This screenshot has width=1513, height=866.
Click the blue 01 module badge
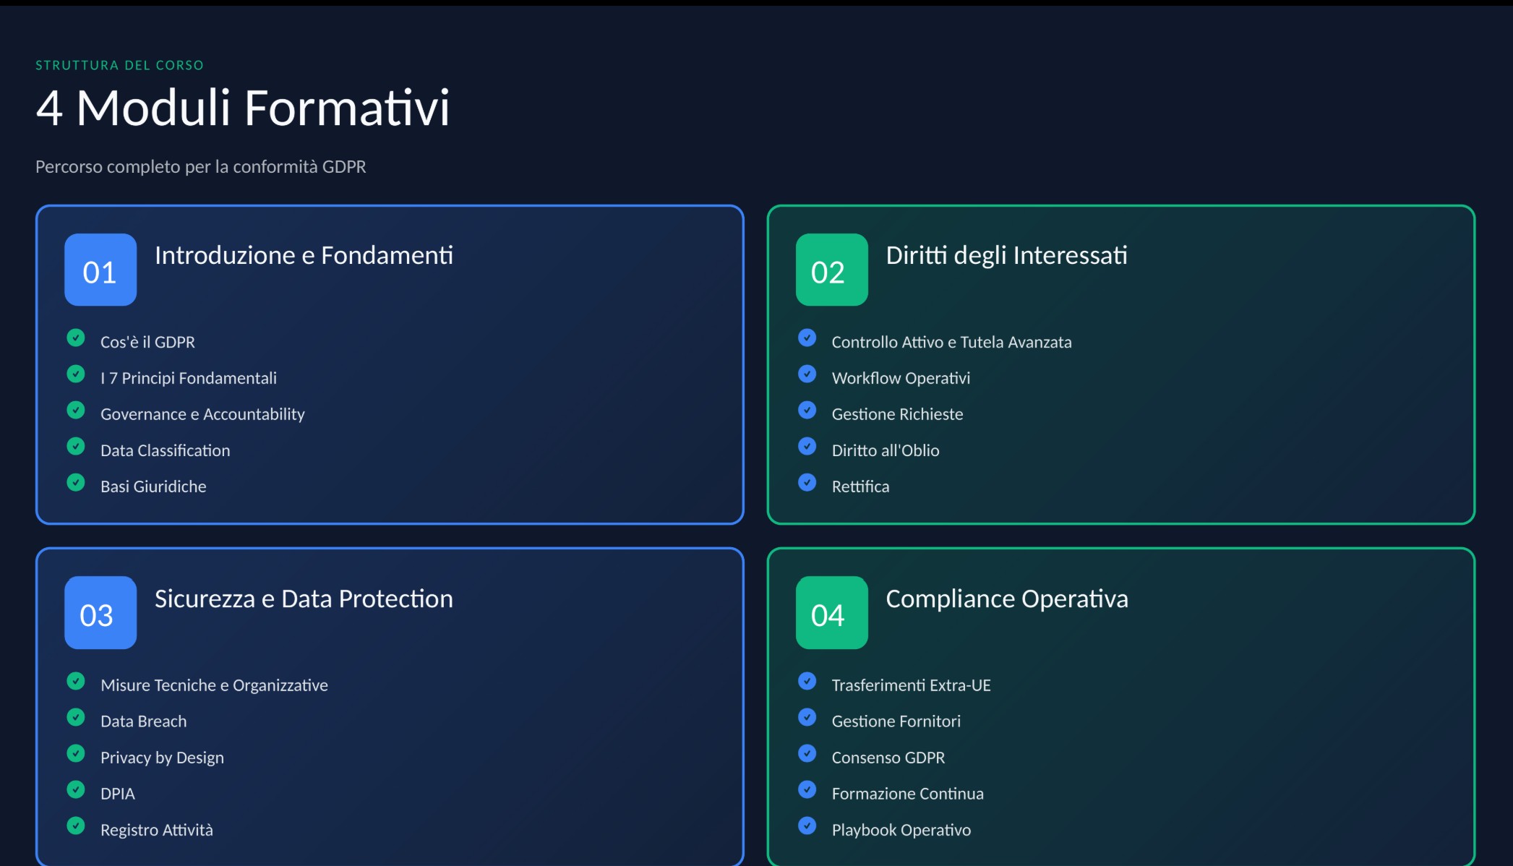[100, 270]
